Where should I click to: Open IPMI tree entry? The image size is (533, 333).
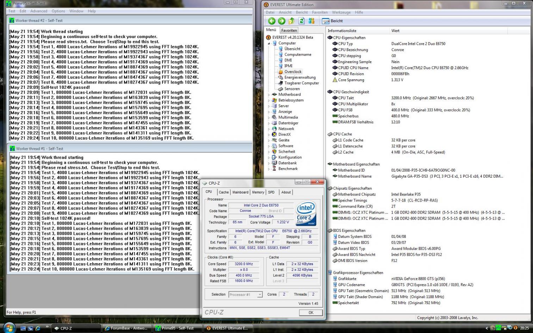289,66
